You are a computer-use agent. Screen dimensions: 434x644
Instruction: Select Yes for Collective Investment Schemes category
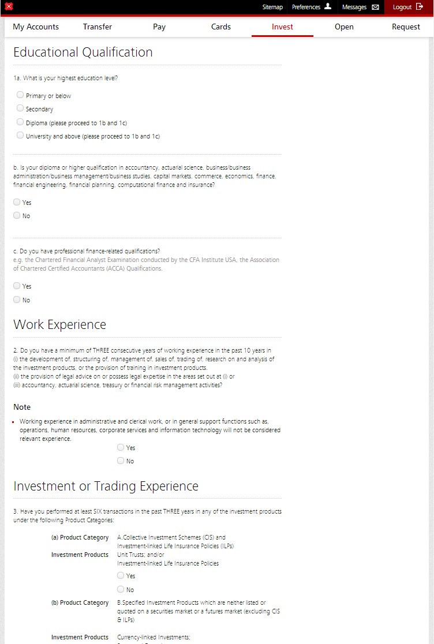(x=121, y=575)
